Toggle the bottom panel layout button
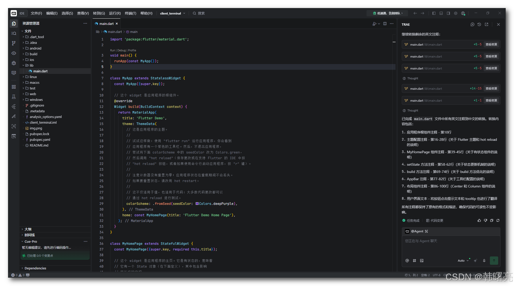Screen dimensions: 514x286 tap(441, 13)
